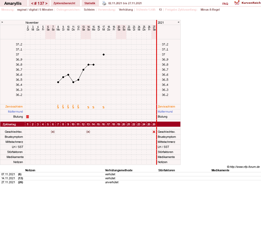
Task: Click the red X intercourse marker on day 26
Action: [154, 132]
